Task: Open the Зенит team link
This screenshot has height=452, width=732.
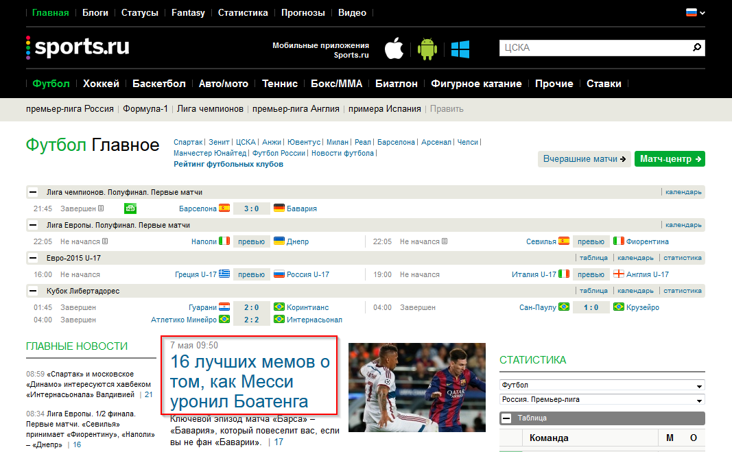Action: (219, 142)
